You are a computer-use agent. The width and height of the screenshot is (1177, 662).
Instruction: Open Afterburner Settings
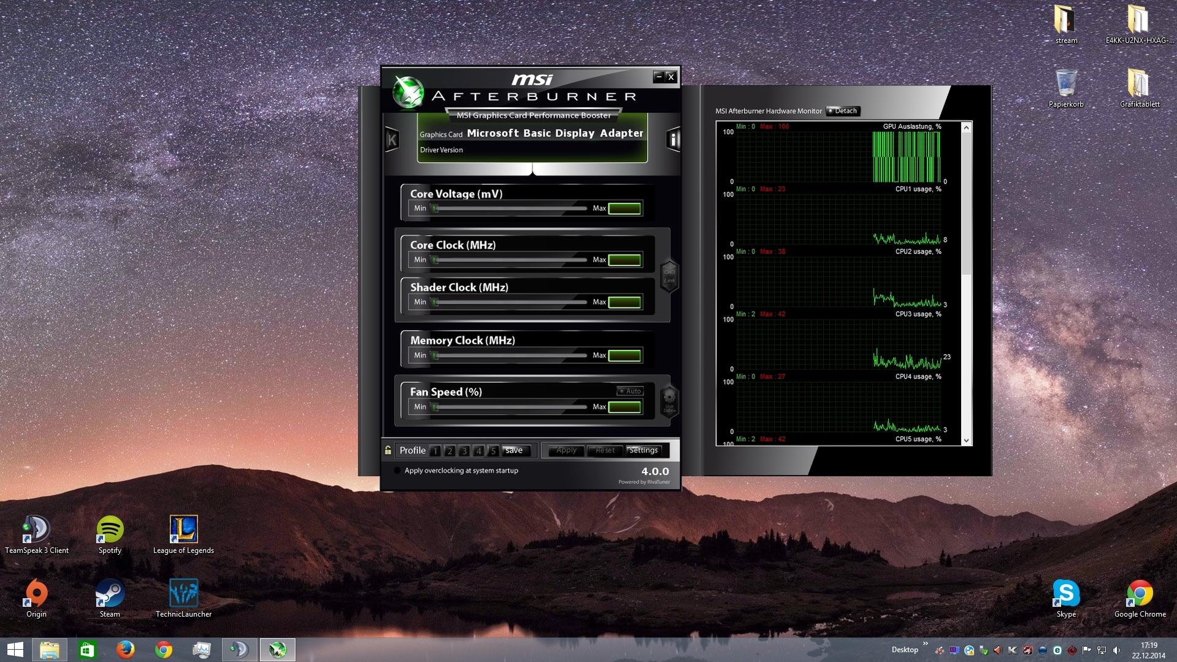coord(643,450)
